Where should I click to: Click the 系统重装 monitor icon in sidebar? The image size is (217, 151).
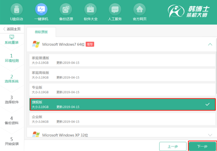pos(12,37)
